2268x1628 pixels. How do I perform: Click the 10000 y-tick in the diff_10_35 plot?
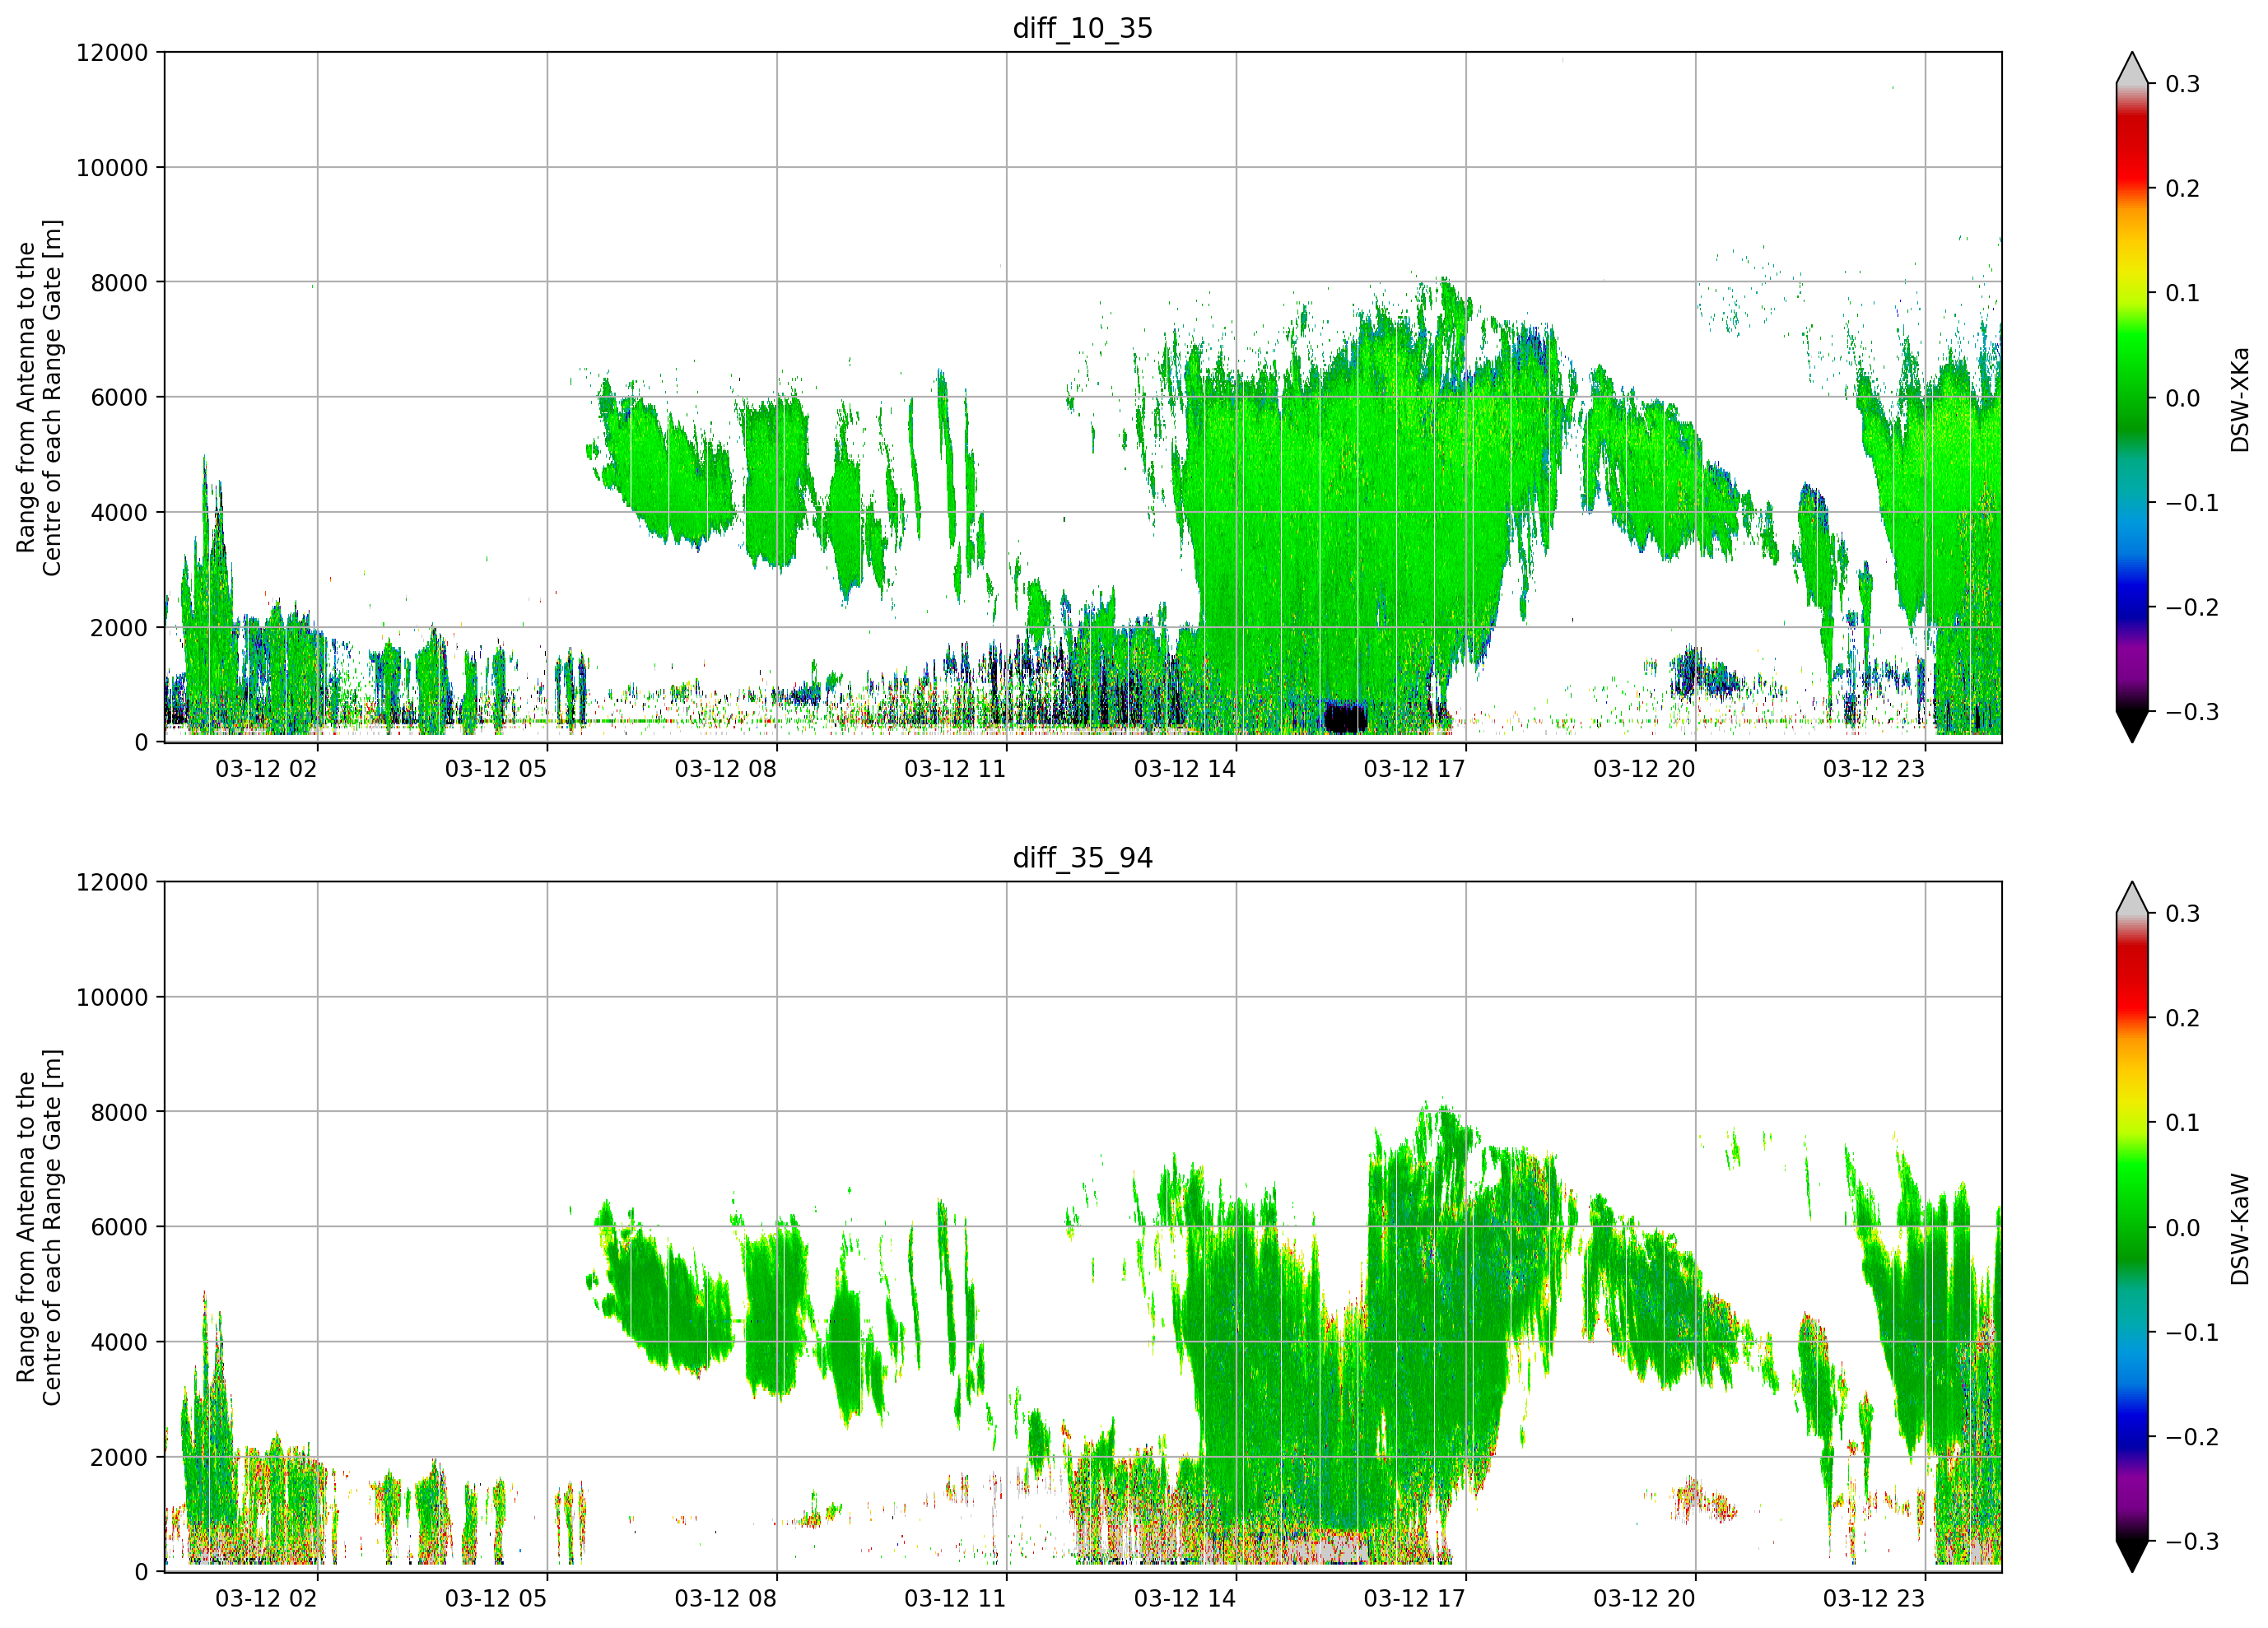tap(112, 168)
